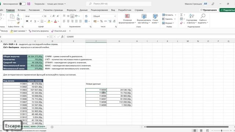
Task: Open the Формулы tab
Action: click(71, 10)
